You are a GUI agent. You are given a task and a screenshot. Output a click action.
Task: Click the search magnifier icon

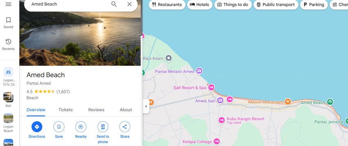coord(114,4)
